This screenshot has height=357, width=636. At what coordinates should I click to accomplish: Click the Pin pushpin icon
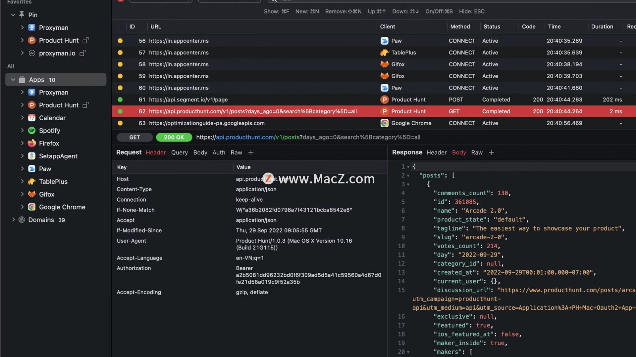(22, 15)
